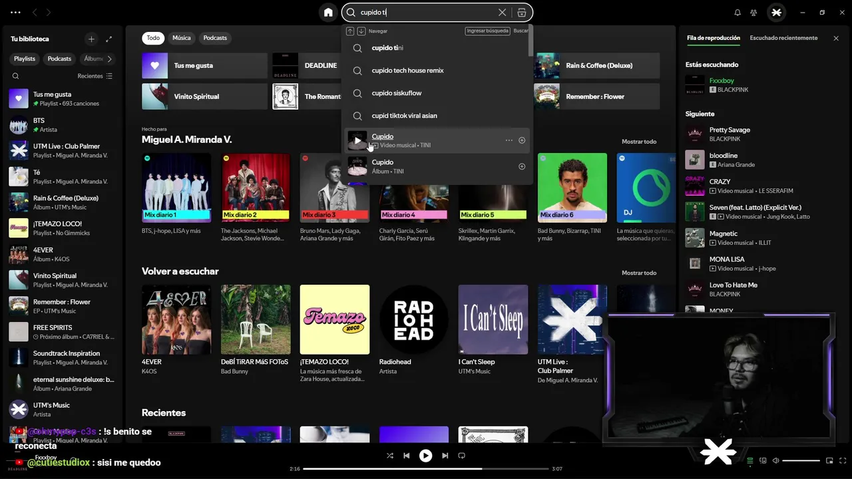Click the Ingresar búsqueda button
Viewport: 852px width, 479px height.
pyautogui.click(x=488, y=31)
